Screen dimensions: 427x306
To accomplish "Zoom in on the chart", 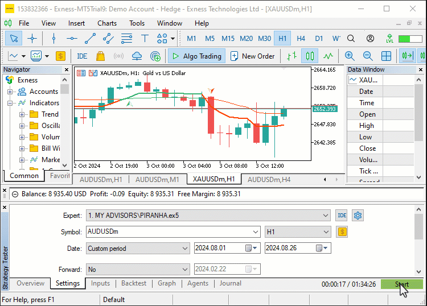I will 350,56.
